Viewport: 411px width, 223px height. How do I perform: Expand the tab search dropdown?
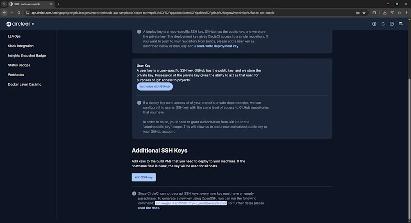tap(4, 4)
